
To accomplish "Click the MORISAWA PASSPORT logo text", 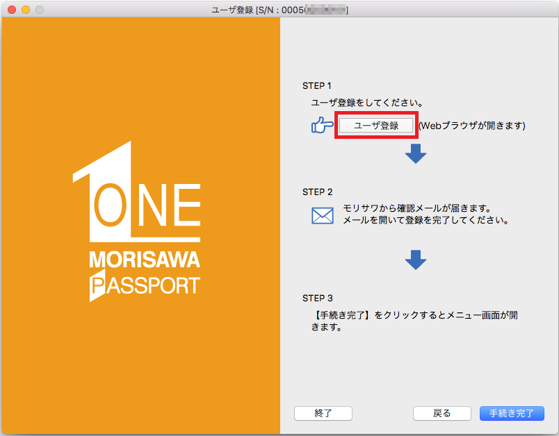I will click(145, 274).
